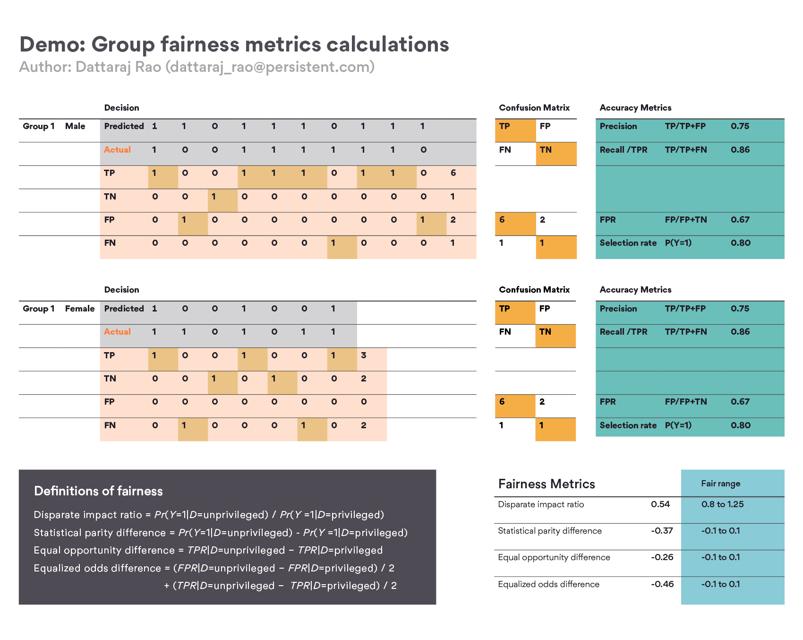Click the author email dattaraj_rao@persistent.com

point(270,67)
